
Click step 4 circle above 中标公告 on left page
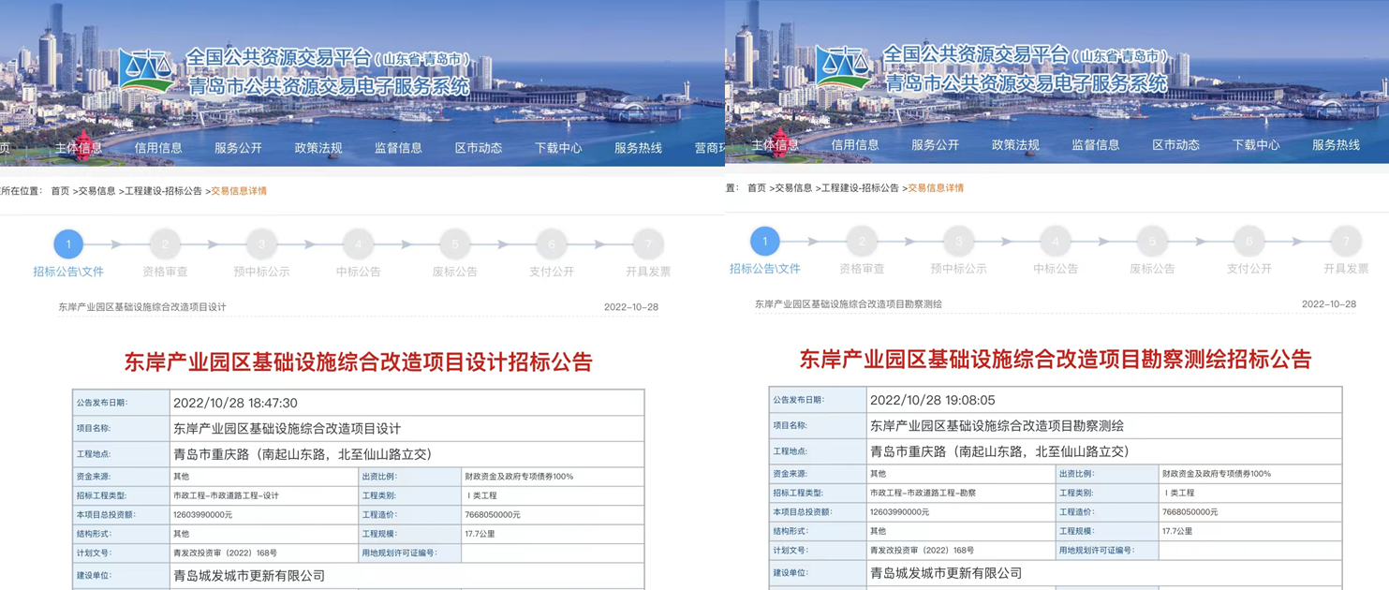[x=358, y=244]
